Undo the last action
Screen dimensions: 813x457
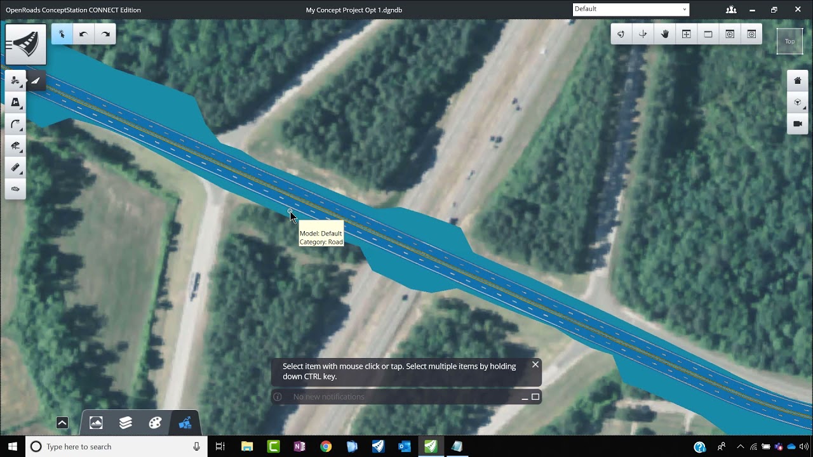pos(83,34)
